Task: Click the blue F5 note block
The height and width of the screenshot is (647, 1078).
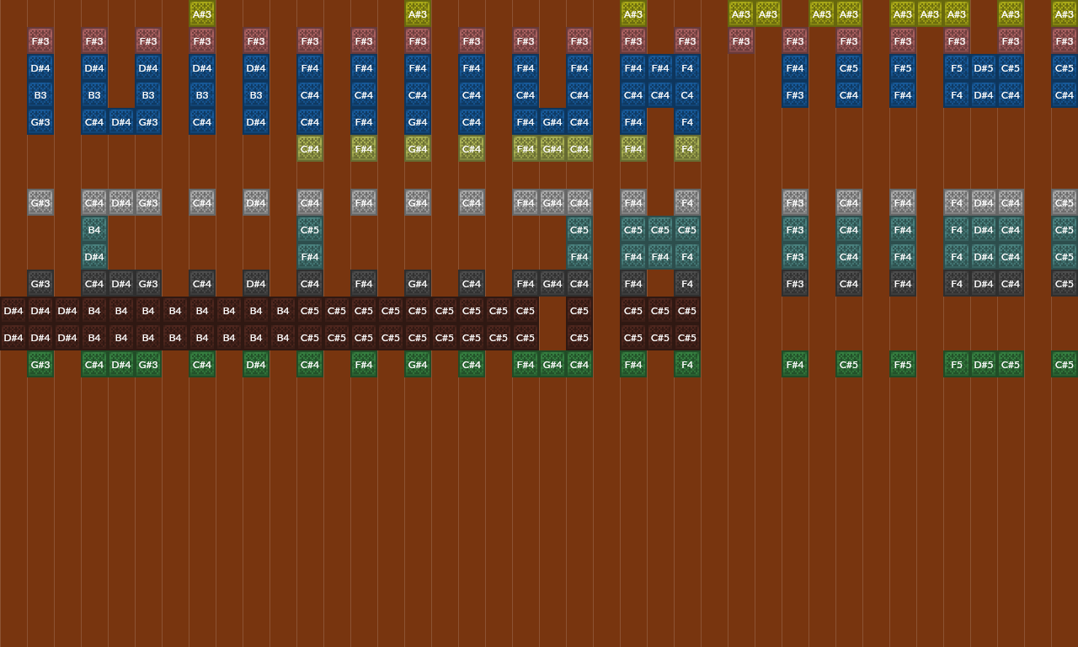Action: point(957,68)
